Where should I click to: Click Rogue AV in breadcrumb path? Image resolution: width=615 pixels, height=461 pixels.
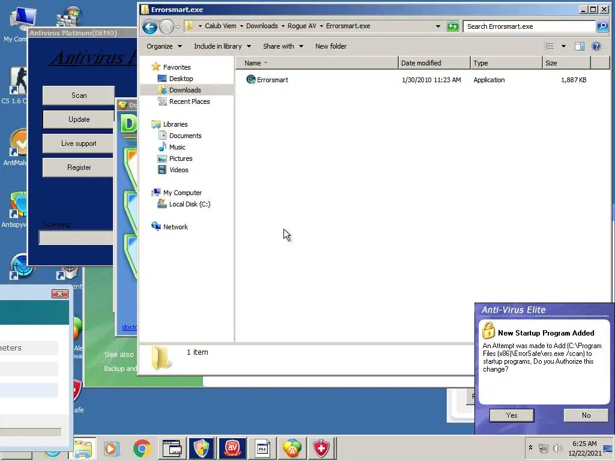coord(301,26)
